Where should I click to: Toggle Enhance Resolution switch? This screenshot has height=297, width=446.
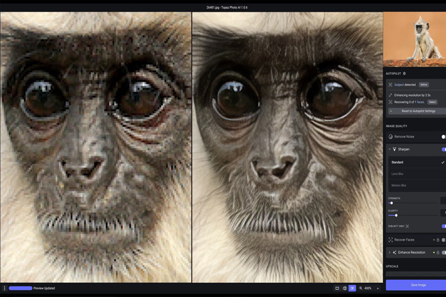point(444,252)
